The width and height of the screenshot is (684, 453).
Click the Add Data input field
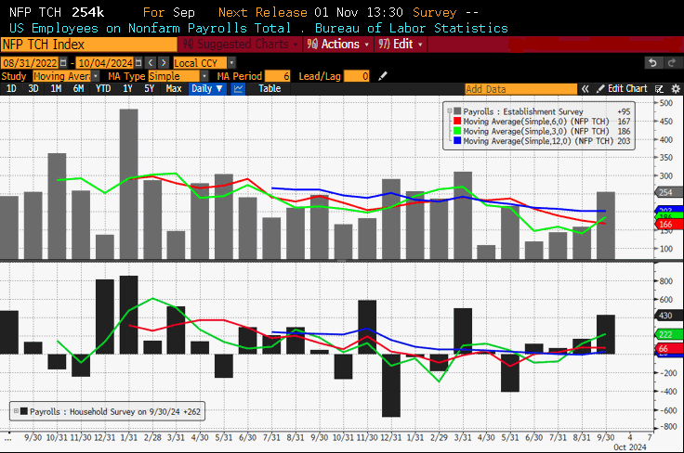click(519, 89)
